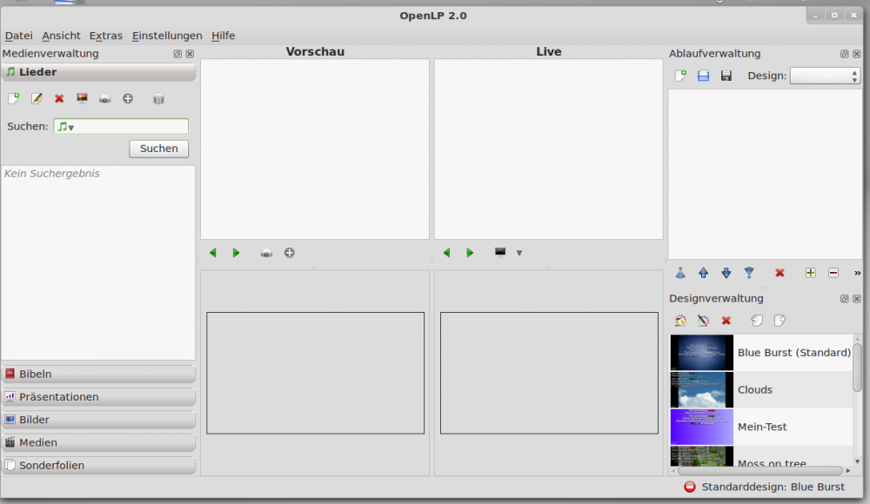This screenshot has width=870, height=504.
Task: Add selected song to service plus icon
Action: 128,99
